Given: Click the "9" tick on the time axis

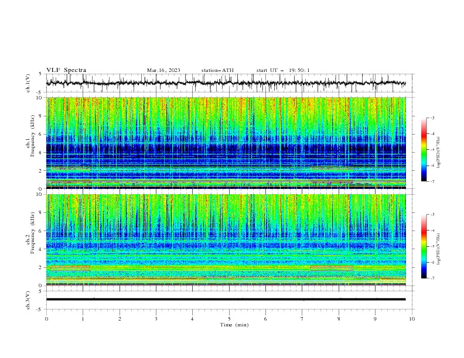Looking at the screenshot, I should click(x=375, y=319).
